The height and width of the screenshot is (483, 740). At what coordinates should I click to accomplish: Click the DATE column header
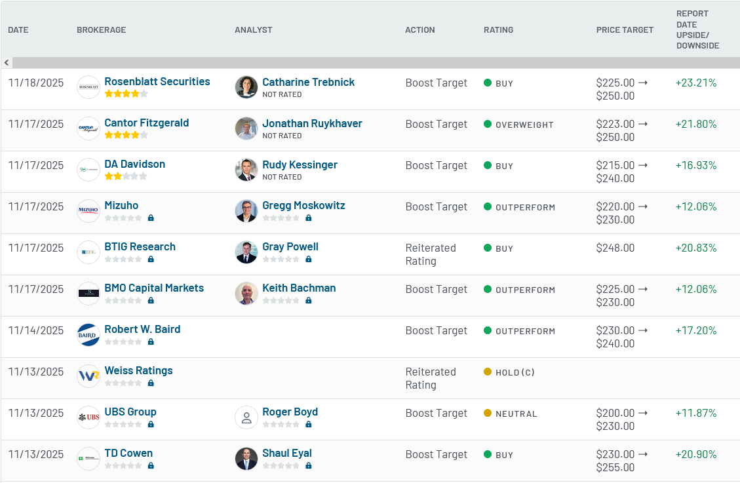tap(18, 29)
